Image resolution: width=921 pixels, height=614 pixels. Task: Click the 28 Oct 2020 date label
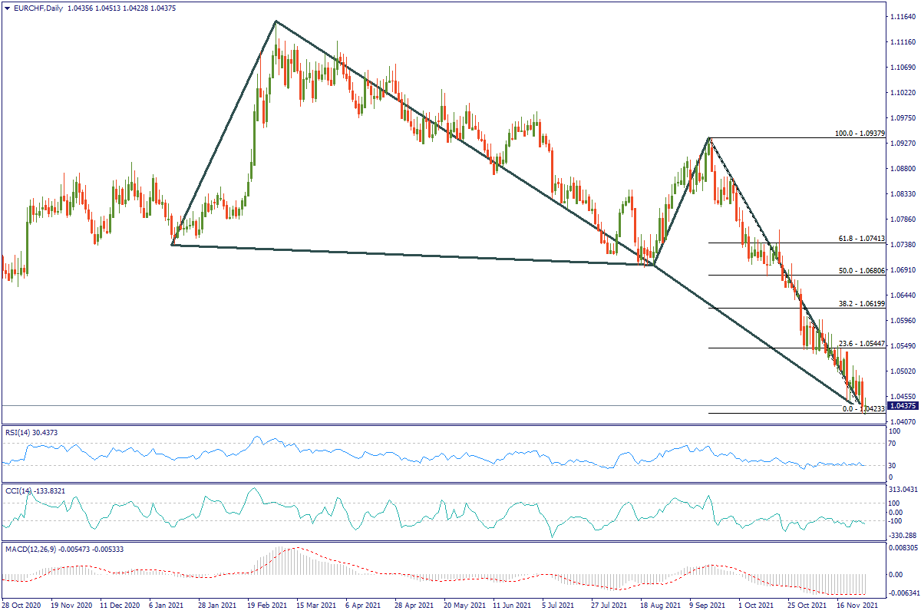(x=23, y=606)
